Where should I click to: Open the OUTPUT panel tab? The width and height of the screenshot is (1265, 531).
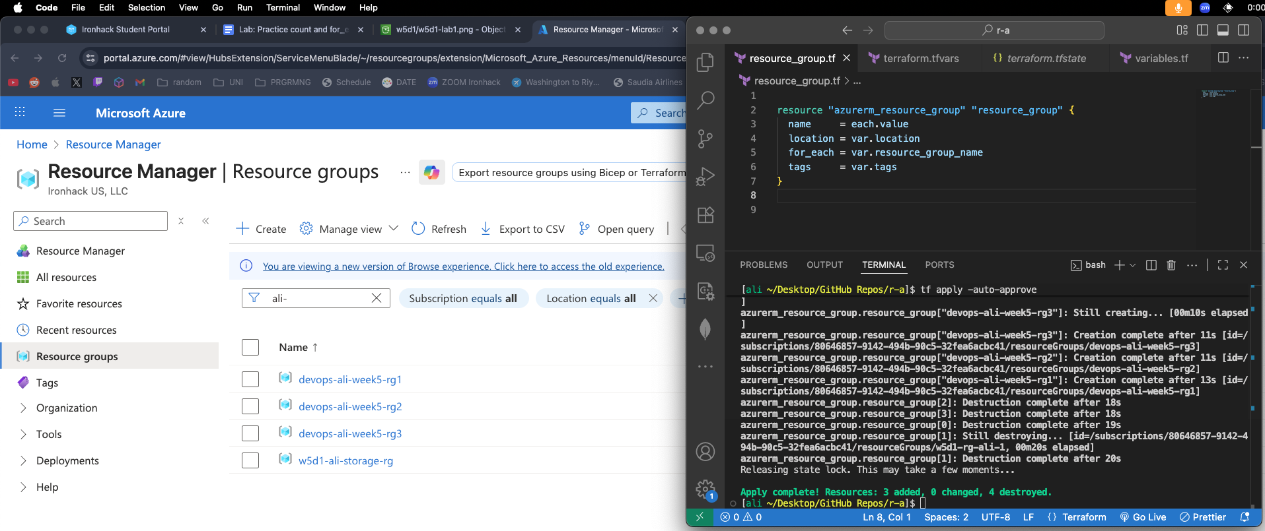point(824,265)
